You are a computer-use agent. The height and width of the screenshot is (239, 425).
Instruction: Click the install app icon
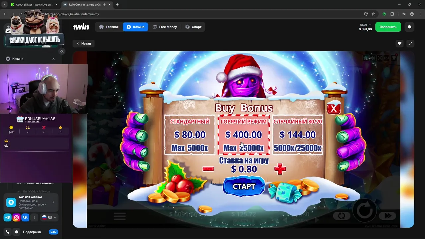tap(366, 14)
